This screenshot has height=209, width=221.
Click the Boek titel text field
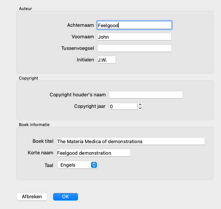(131, 141)
